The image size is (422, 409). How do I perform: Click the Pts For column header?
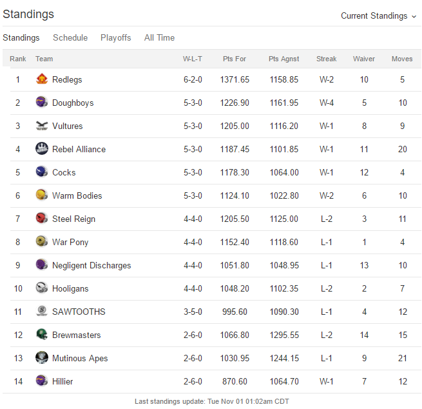click(235, 59)
